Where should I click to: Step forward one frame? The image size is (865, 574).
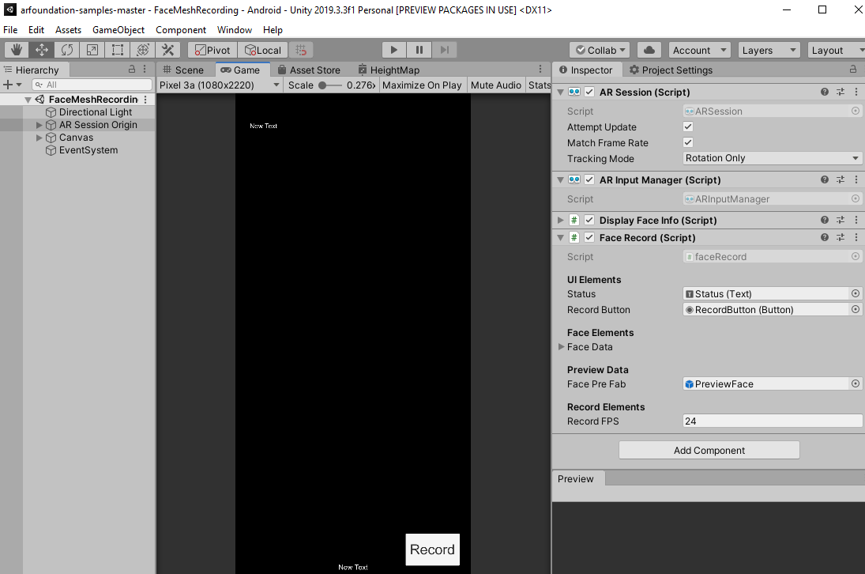(x=445, y=51)
